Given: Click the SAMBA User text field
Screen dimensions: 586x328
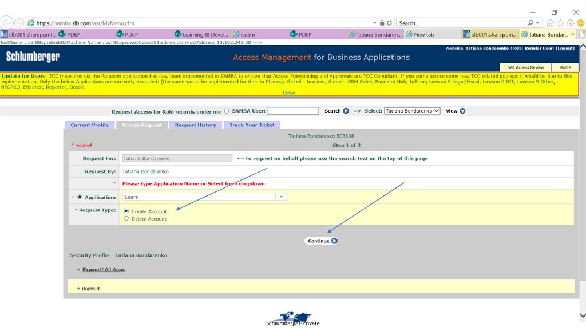Looking at the screenshot, I should click(x=293, y=111).
